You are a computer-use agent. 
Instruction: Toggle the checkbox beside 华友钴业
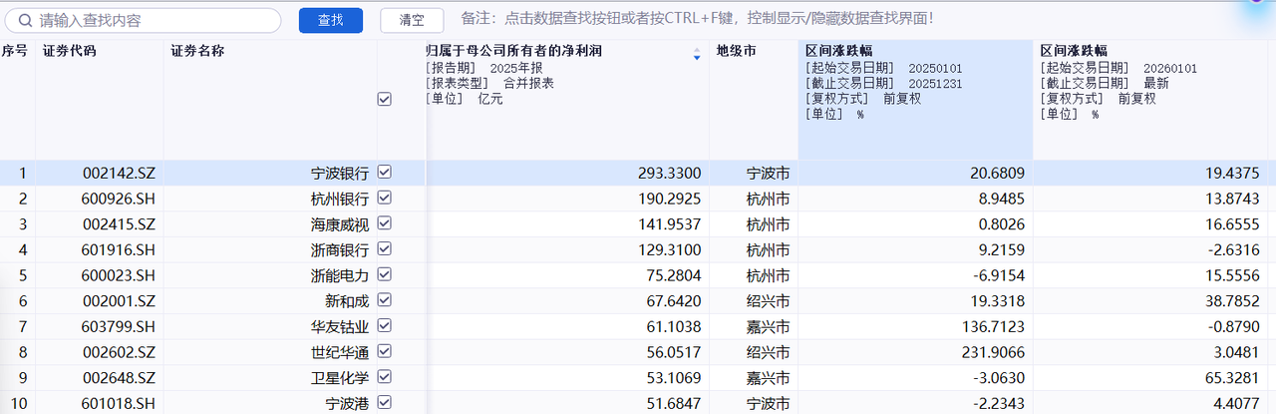pos(385,325)
